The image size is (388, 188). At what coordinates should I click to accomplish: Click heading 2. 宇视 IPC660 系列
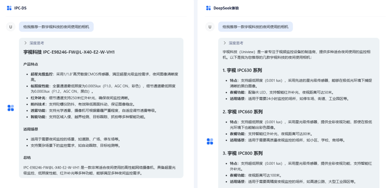[242, 112]
